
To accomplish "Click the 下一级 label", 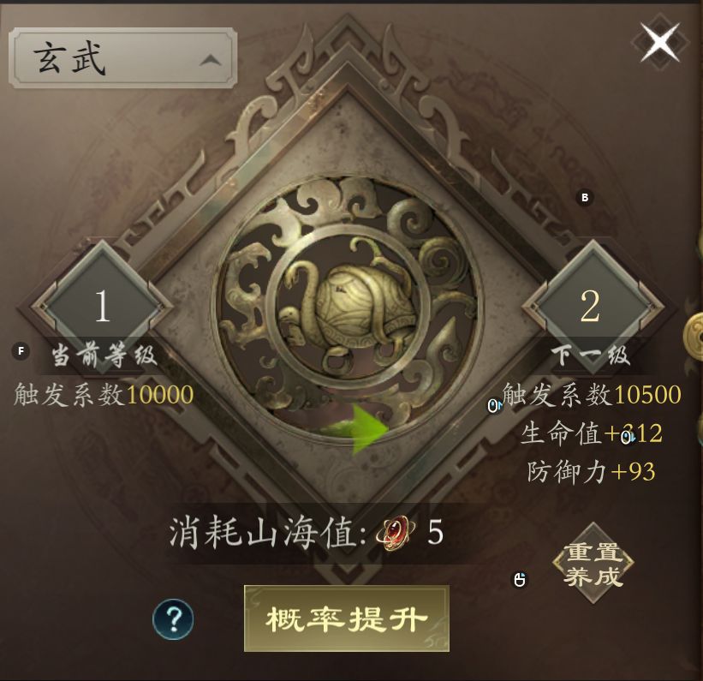I will 591,355.
